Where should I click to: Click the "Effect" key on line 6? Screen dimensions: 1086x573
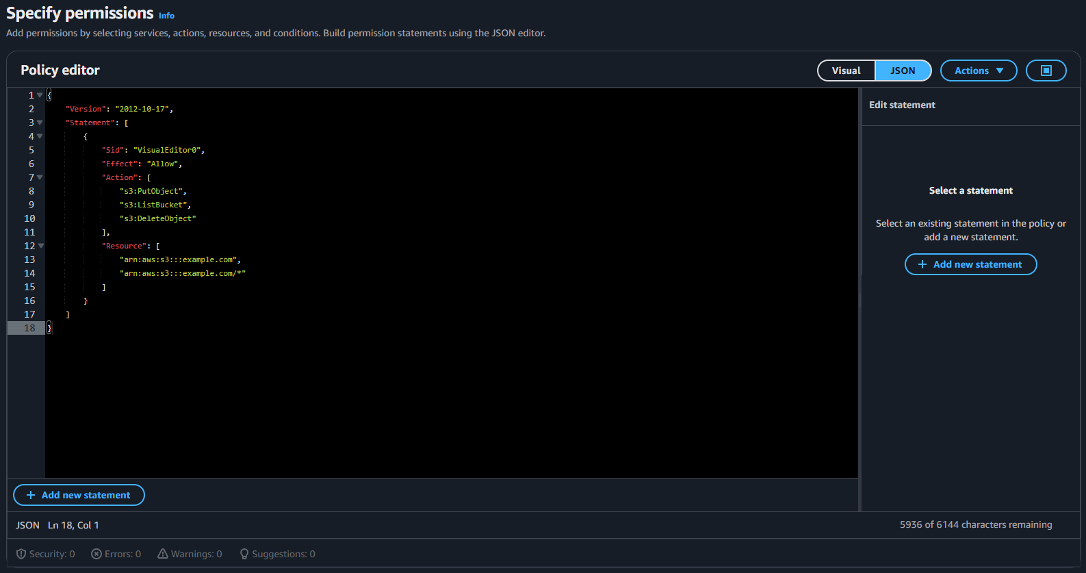pyautogui.click(x=119, y=164)
